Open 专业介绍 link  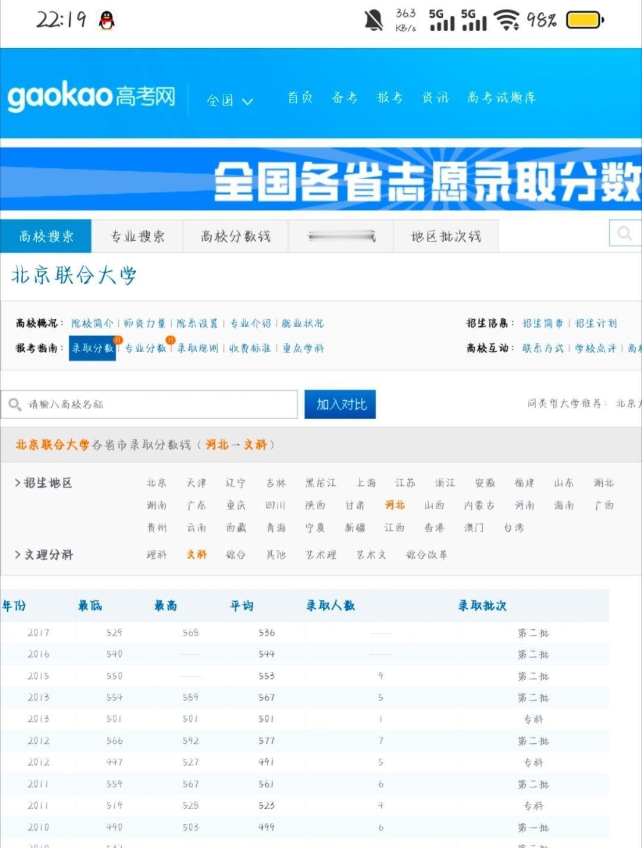pos(250,324)
